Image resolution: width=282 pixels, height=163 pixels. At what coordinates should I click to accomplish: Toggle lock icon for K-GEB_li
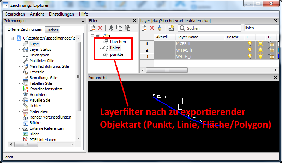pos(271,43)
